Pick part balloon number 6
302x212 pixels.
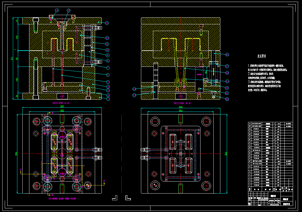pyautogui.click(x=108, y=75)
